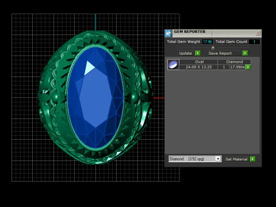Click the GEM REPORTER title bar
Image resolution: width=276 pixels, height=207 pixels.
(x=214, y=33)
